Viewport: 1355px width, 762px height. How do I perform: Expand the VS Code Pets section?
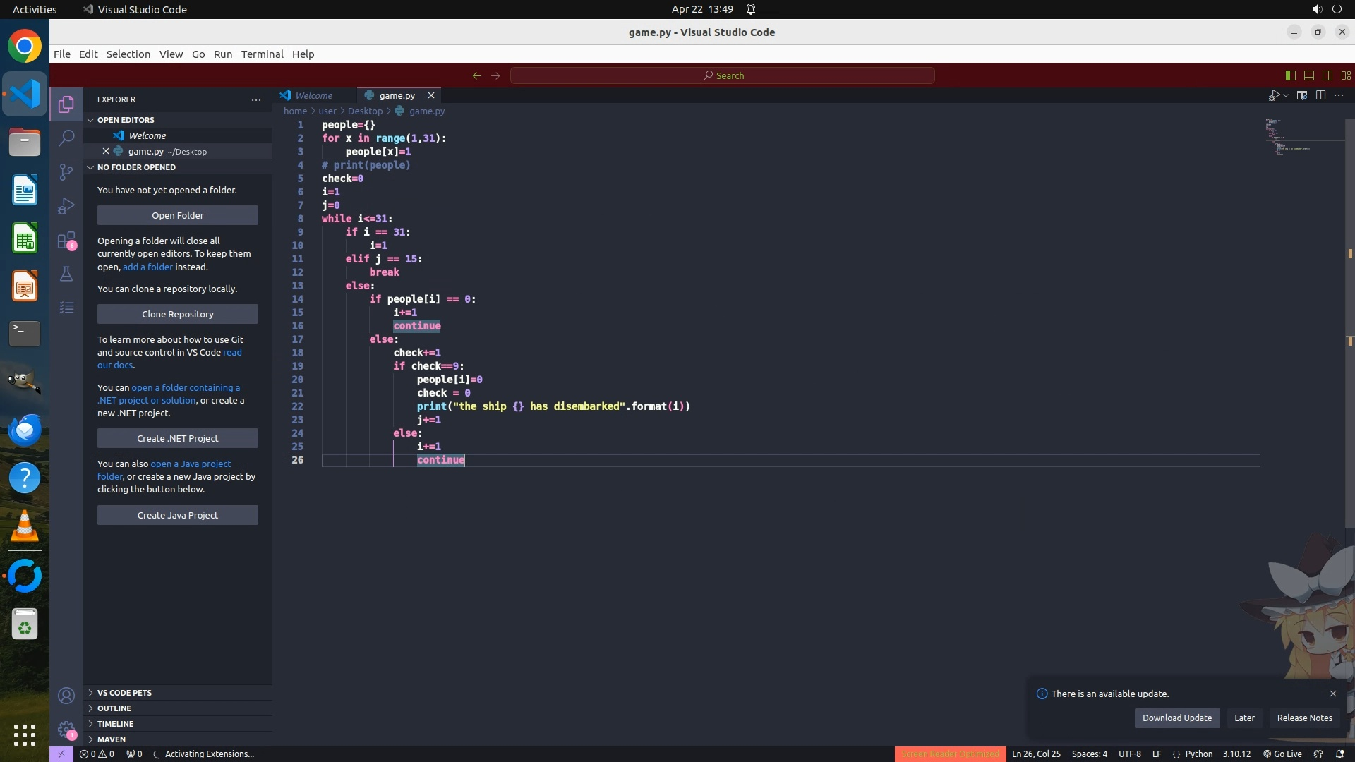click(124, 693)
